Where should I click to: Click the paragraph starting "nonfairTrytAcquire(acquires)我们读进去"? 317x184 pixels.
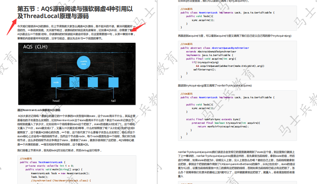[236, 164]
